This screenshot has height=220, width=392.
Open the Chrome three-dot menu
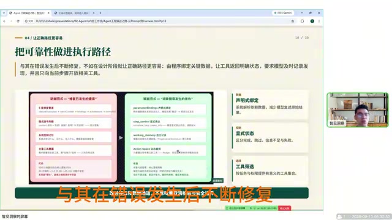coord(319,21)
